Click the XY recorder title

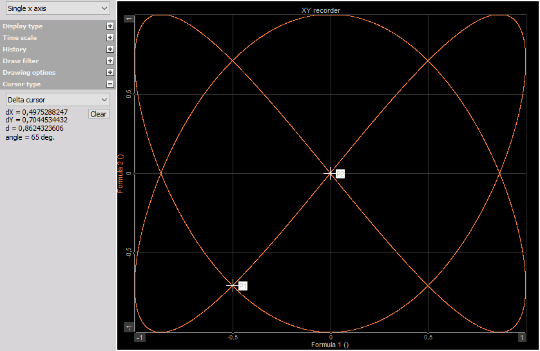[321, 10]
